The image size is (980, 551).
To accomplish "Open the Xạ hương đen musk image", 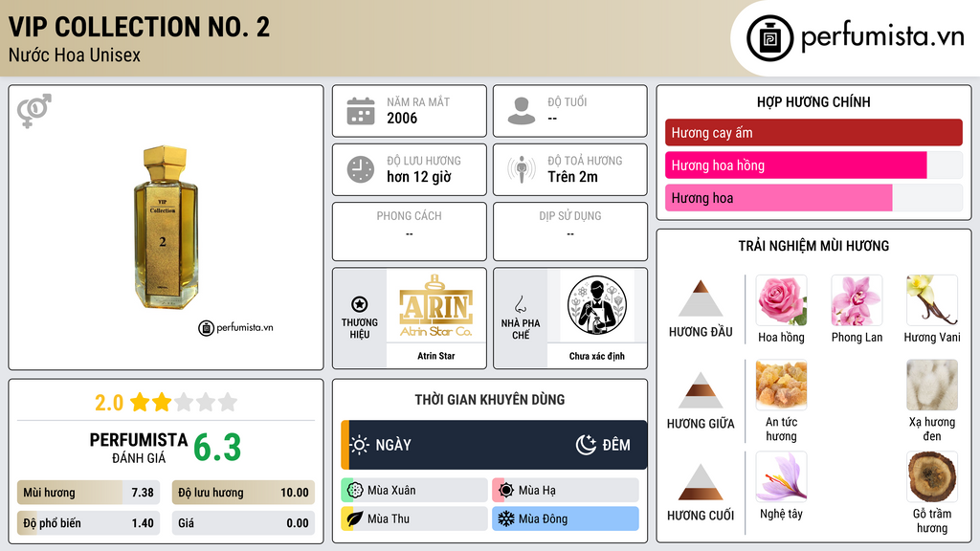I will (x=932, y=385).
